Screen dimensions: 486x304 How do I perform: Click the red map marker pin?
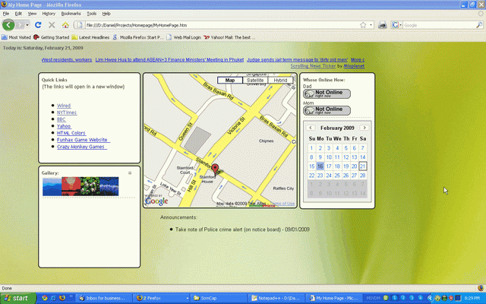(x=214, y=169)
